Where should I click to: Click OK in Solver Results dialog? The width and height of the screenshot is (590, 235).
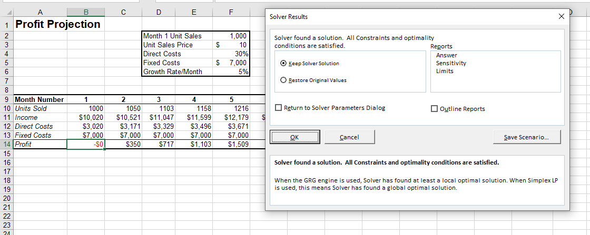pyautogui.click(x=294, y=137)
